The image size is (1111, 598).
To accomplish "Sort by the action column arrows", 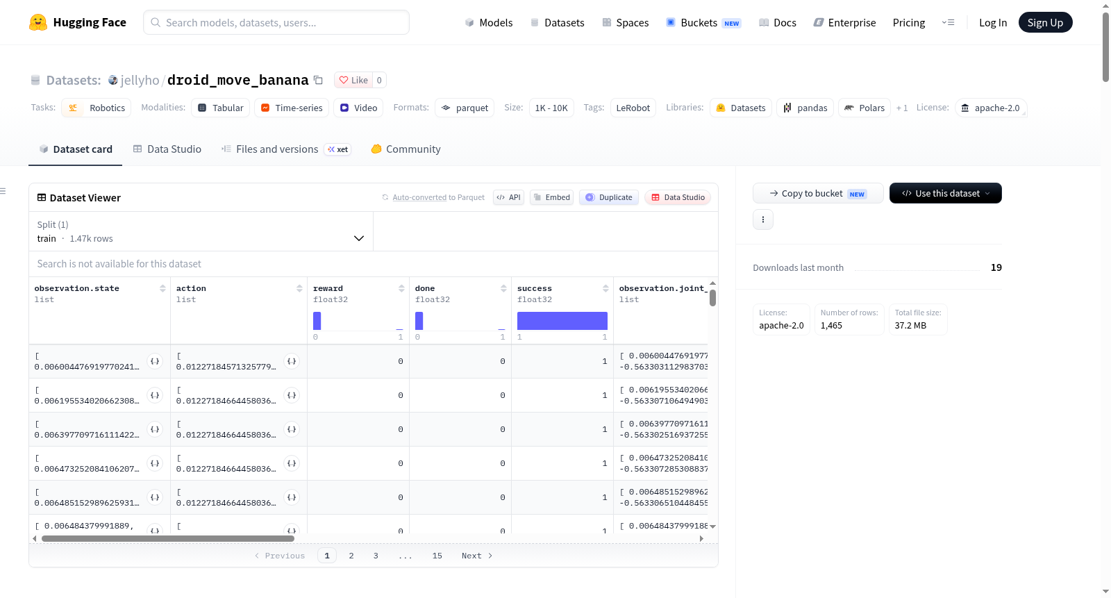I will (x=299, y=288).
